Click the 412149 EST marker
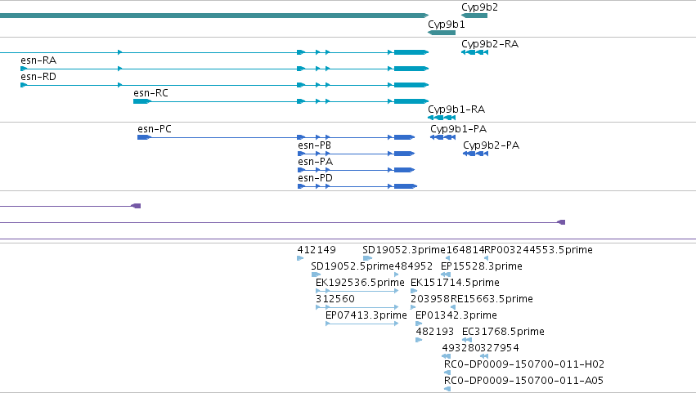Viewport: 696px width, 393px height. click(x=300, y=258)
